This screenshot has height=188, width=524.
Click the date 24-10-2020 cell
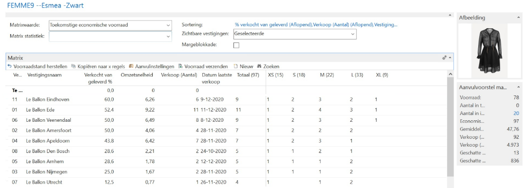pos(213,151)
